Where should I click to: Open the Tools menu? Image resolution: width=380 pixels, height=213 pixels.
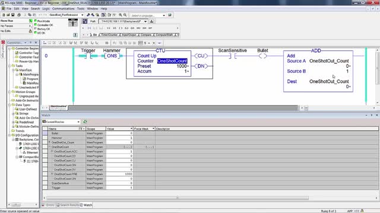(x=81, y=8)
